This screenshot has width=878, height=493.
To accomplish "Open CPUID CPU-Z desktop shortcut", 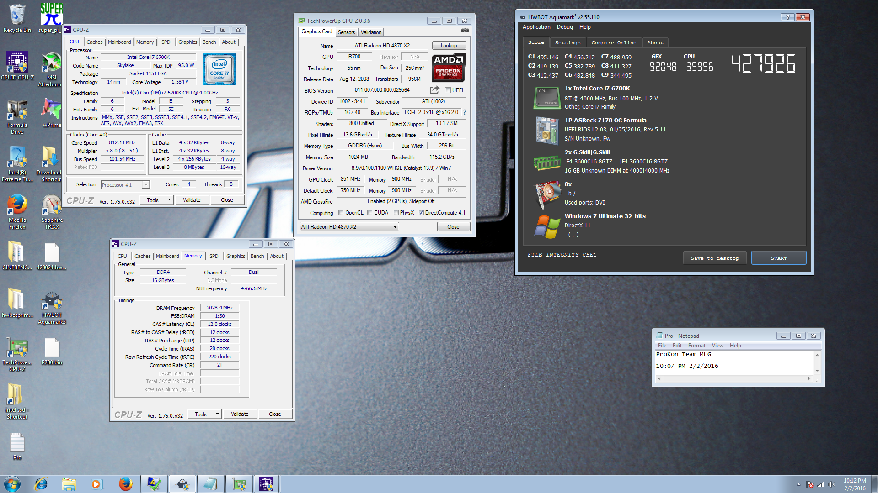I will (x=17, y=66).
